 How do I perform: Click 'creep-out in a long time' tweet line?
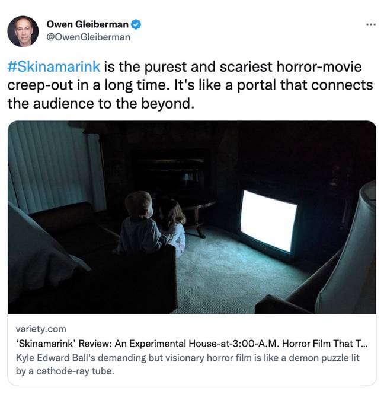(x=87, y=85)
